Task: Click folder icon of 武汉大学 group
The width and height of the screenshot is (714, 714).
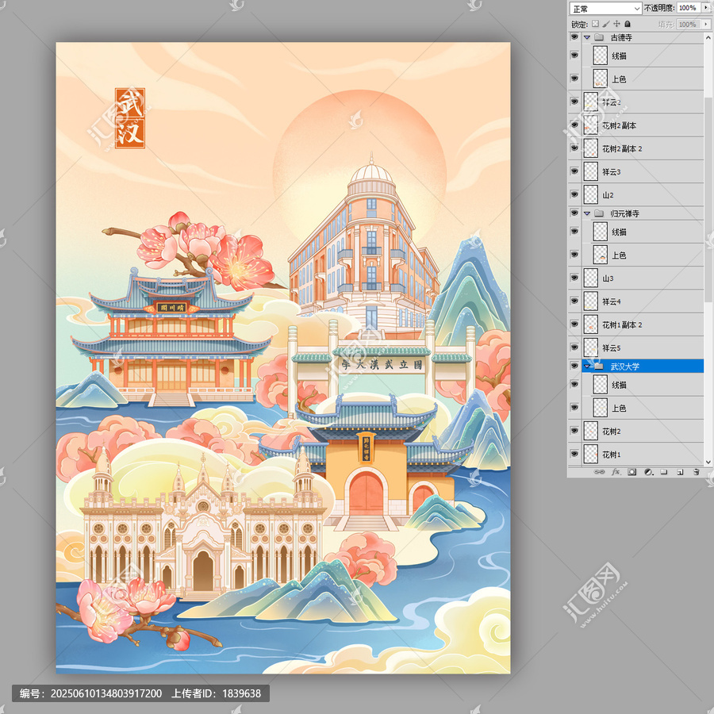Action: coord(599,366)
